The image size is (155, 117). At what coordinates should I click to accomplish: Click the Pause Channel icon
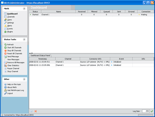pos(5,68)
